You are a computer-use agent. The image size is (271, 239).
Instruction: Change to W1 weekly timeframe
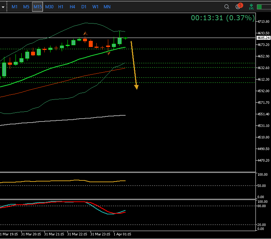tap(95, 7)
